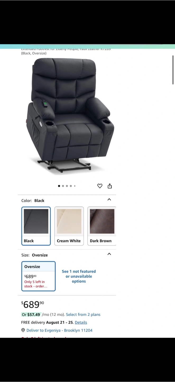The image size is (175, 382).
Task: Change Deliver to Evgeniya - Brooklyn address
Action: [x=59, y=330]
